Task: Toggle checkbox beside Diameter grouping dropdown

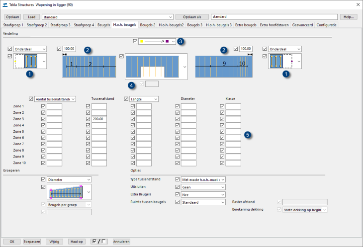Action: click(x=43, y=179)
